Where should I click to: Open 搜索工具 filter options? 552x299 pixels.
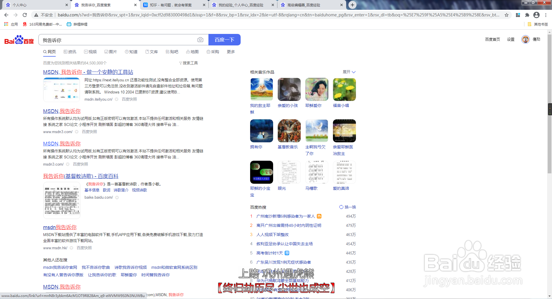[x=188, y=63]
